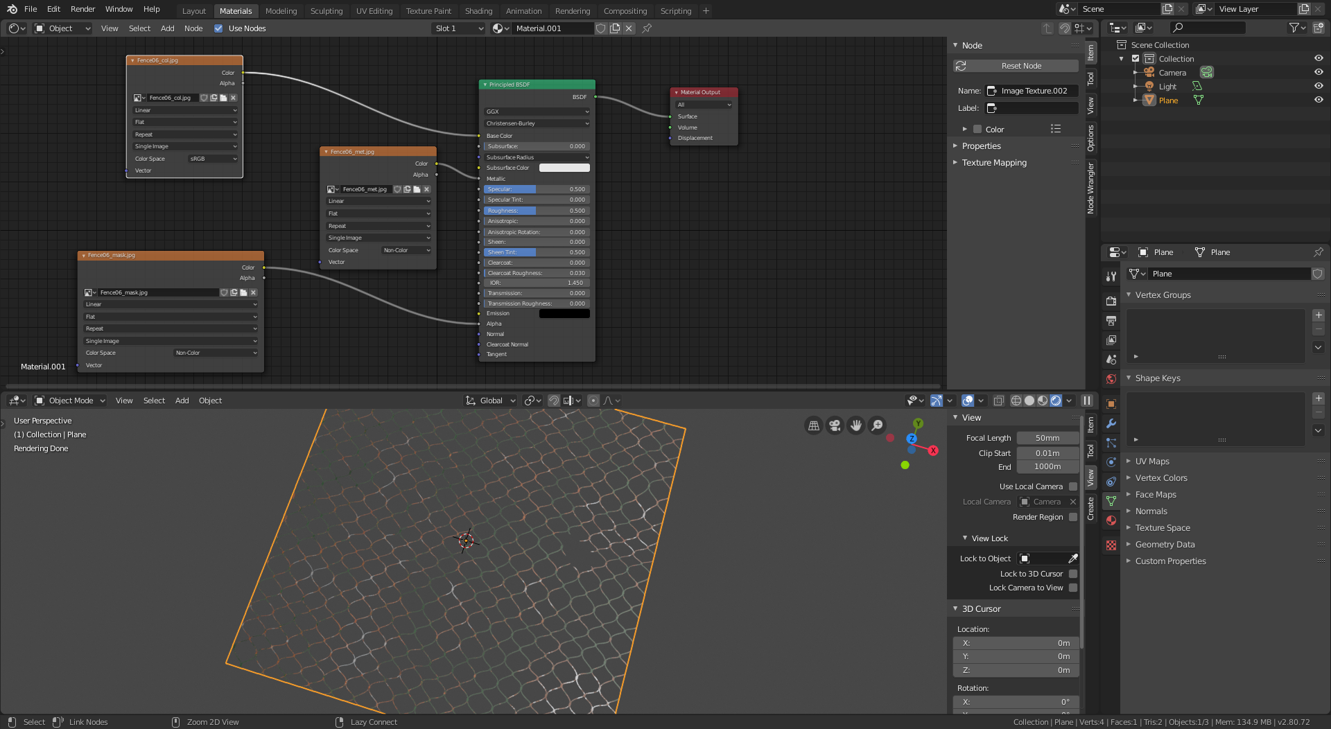Open the Physics properties tab
The height and width of the screenshot is (729, 1331).
point(1111,462)
